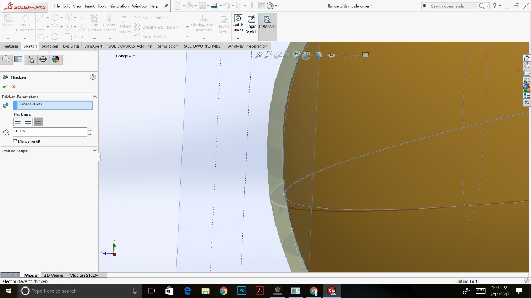Increase thickness value with up spinner

point(90,130)
